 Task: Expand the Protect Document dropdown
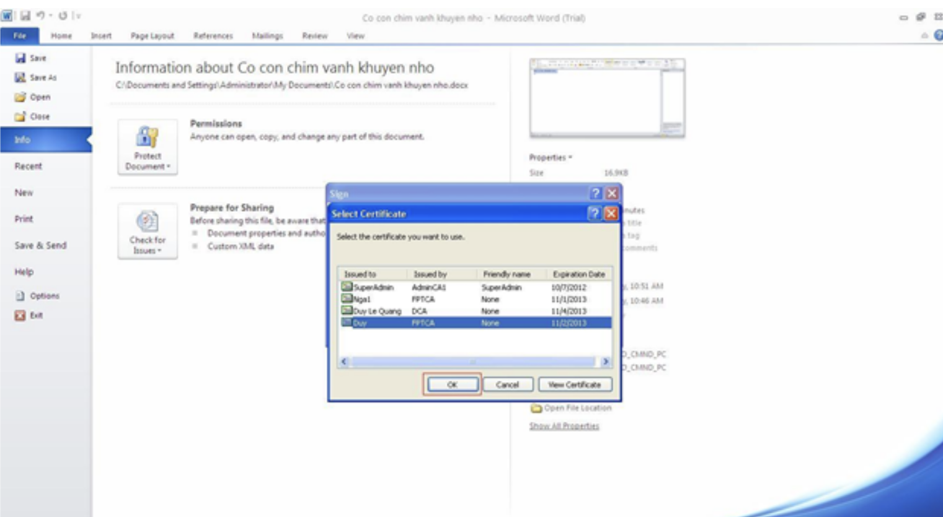(x=148, y=147)
